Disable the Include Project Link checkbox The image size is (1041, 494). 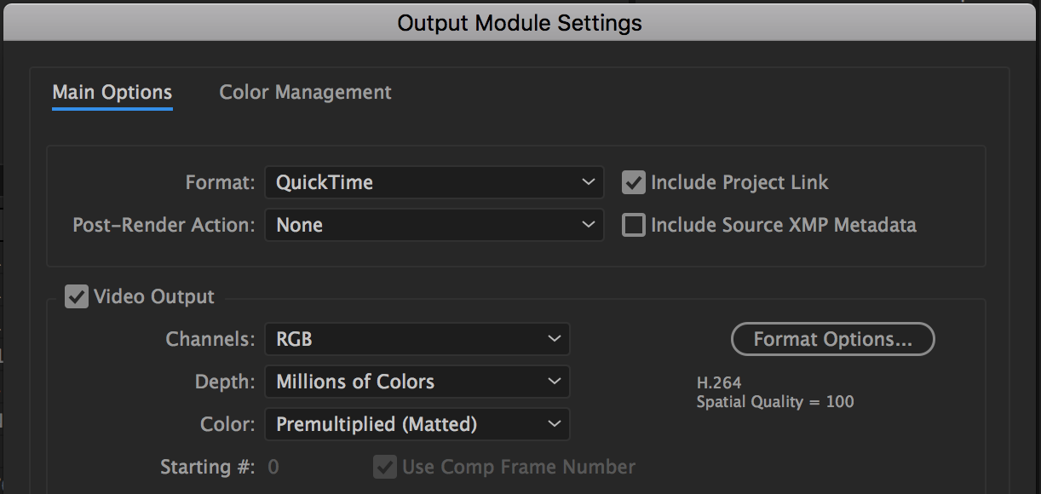click(x=633, y=182)
